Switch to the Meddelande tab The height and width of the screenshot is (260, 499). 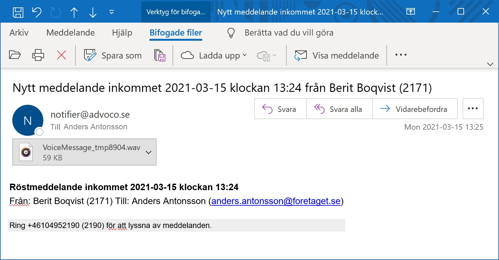(x=71, y=33)
